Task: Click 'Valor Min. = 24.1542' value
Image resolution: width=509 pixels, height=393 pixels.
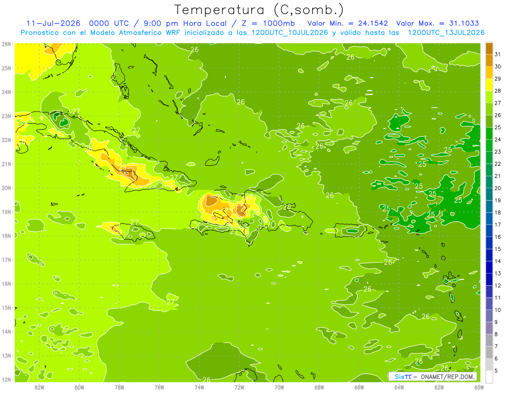Action: (347, 23)
